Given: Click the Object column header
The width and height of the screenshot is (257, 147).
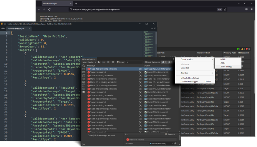Looking at the screenshot, I should click(147, 66).
